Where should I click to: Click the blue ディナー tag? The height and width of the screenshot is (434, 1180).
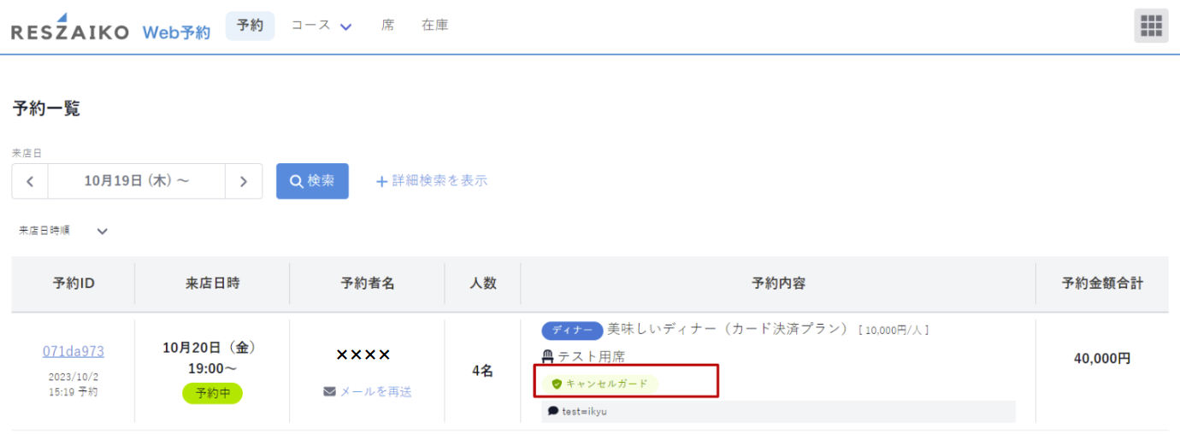pyautogui.click(x=571, y=331)
